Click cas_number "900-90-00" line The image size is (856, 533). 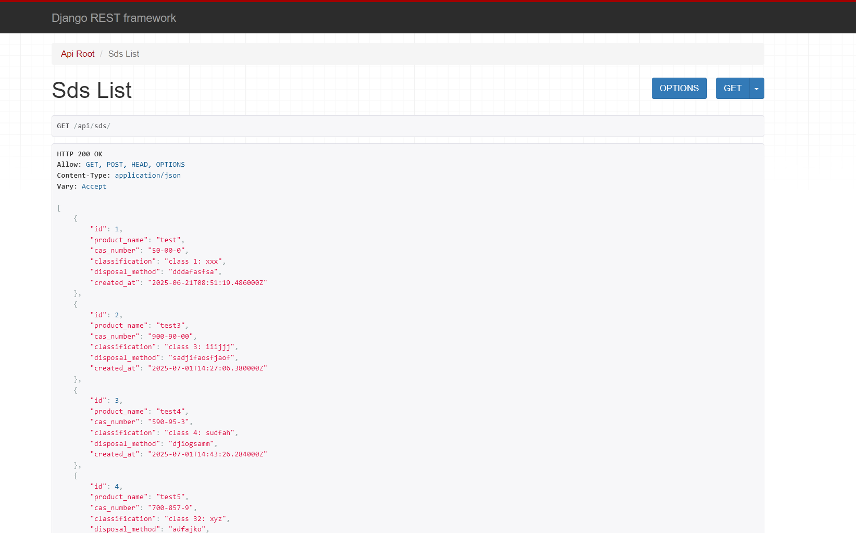coord(143,337)
